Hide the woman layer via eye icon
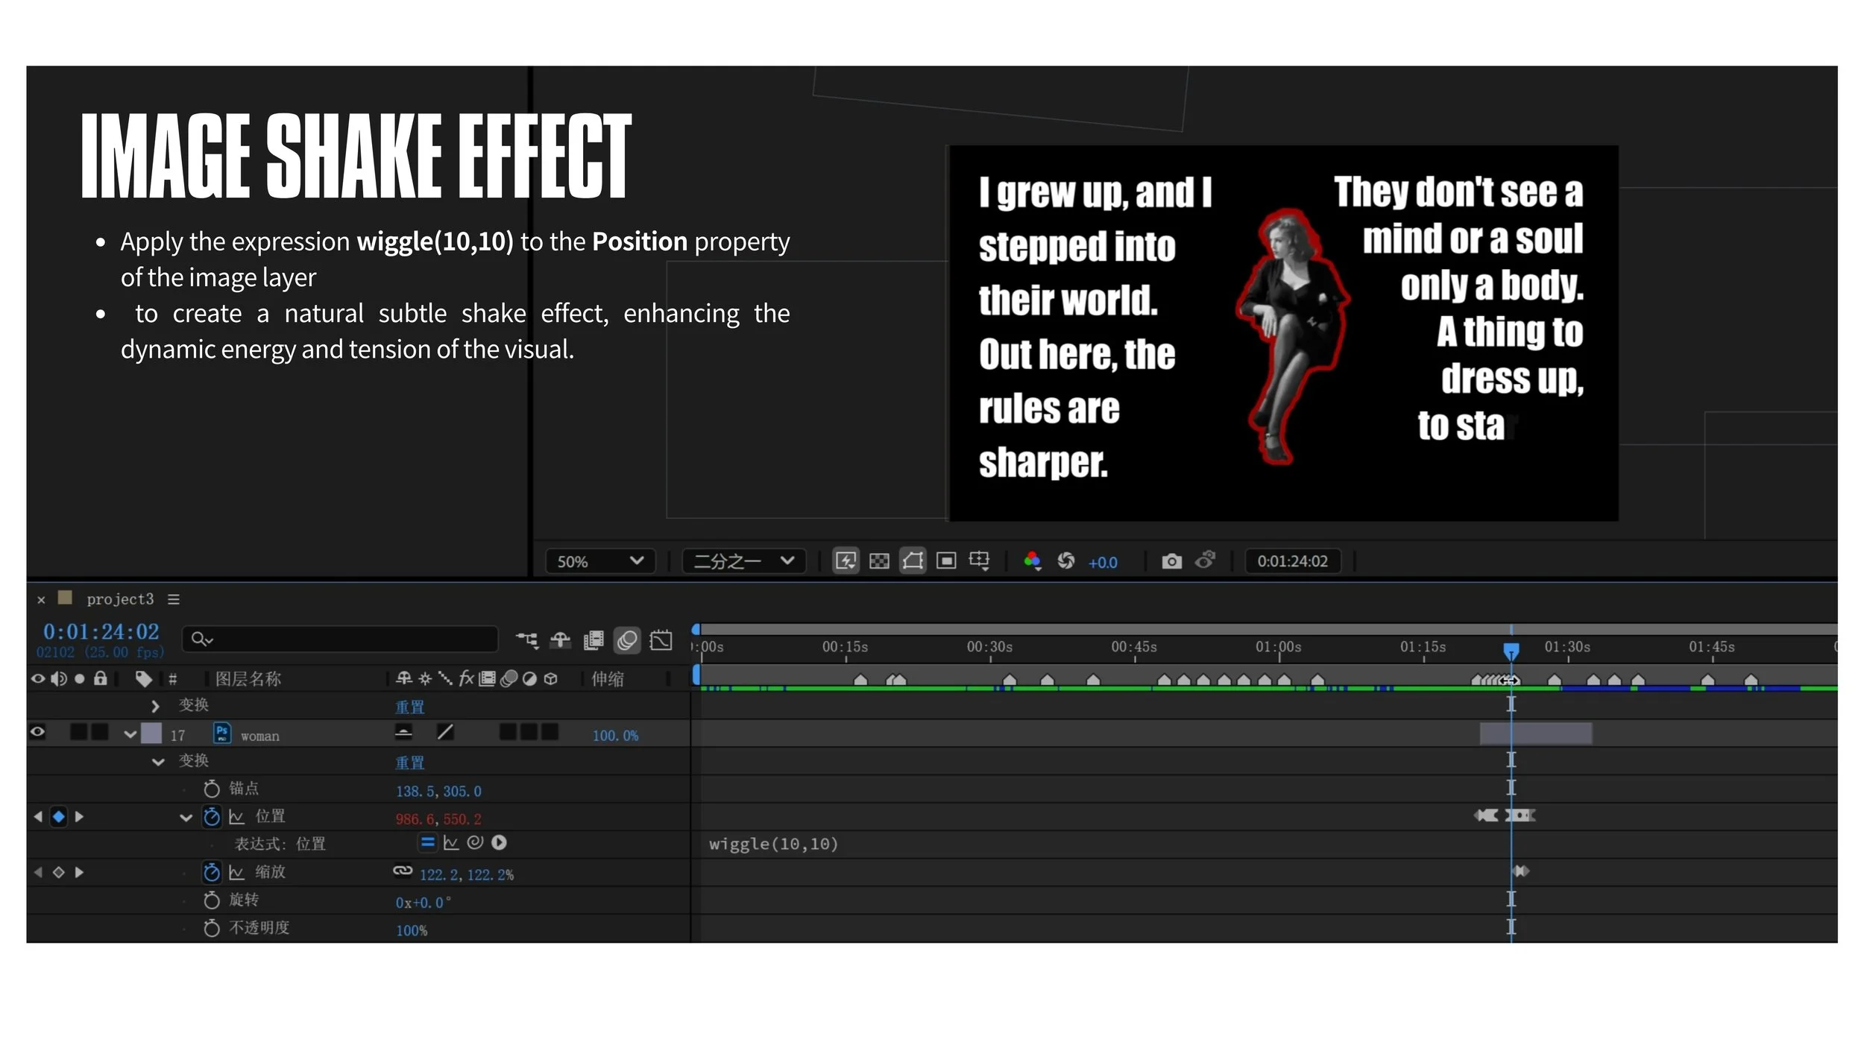This screenshot has height=1048, width=1864. (37, 732)
